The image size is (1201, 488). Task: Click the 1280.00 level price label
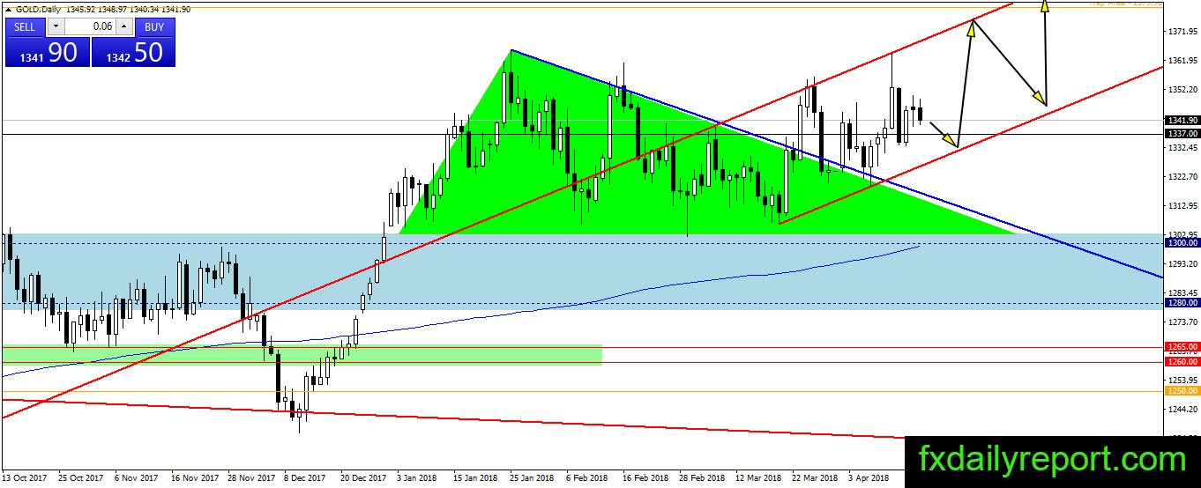tap(1182, 303)
